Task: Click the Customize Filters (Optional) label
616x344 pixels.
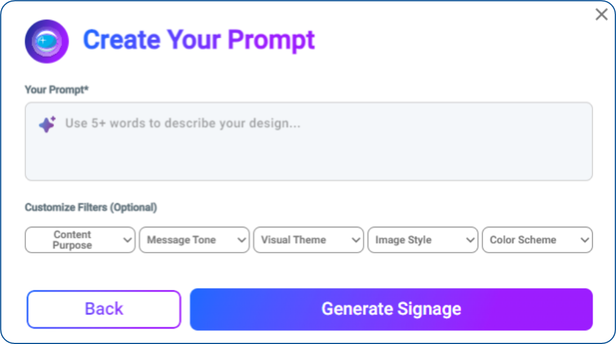Action: coord(91,207)
